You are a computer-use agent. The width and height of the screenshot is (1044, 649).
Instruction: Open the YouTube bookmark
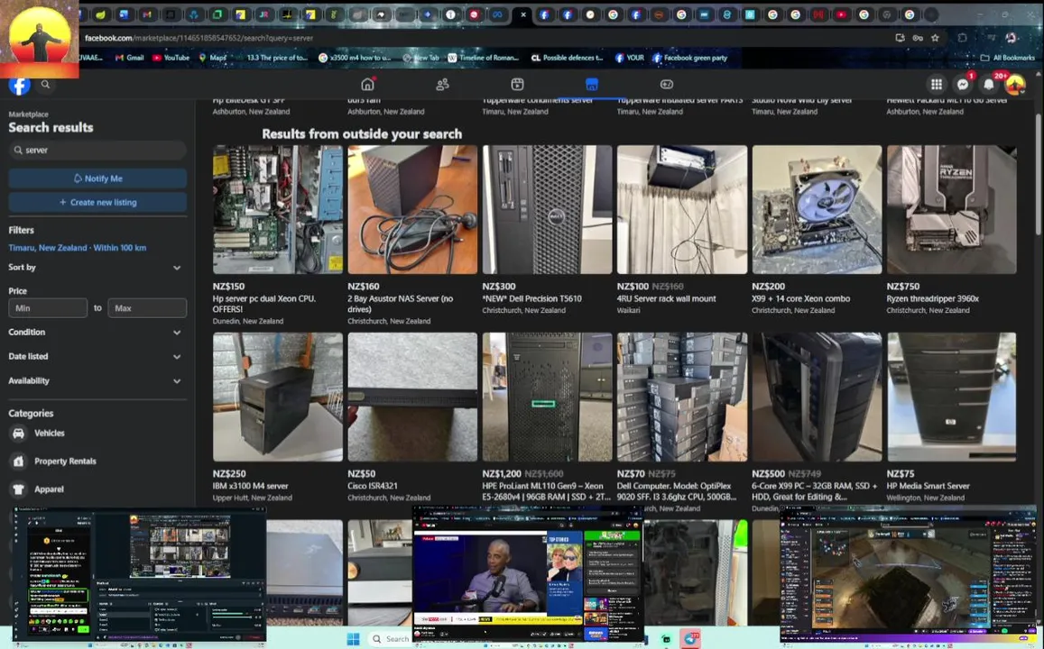click(x=171, y=58)
